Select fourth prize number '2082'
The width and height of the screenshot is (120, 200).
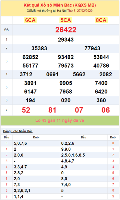coord(106,74)
